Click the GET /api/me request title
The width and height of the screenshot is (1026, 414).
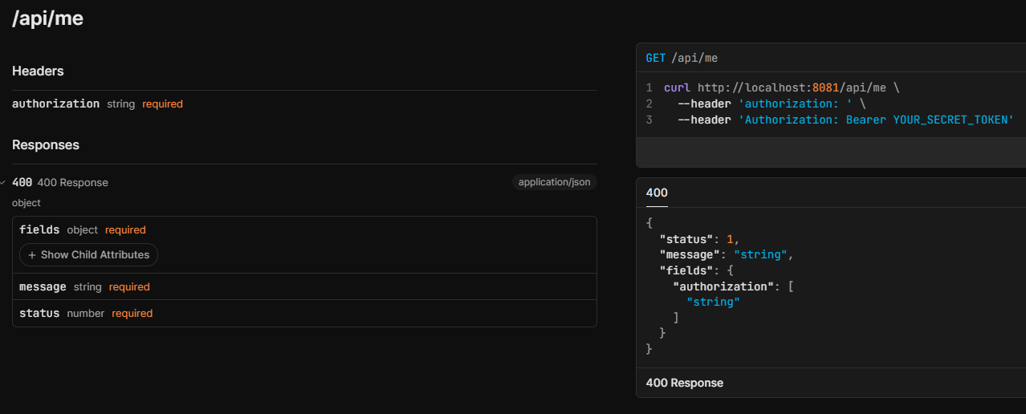click(x=682, y=58)
